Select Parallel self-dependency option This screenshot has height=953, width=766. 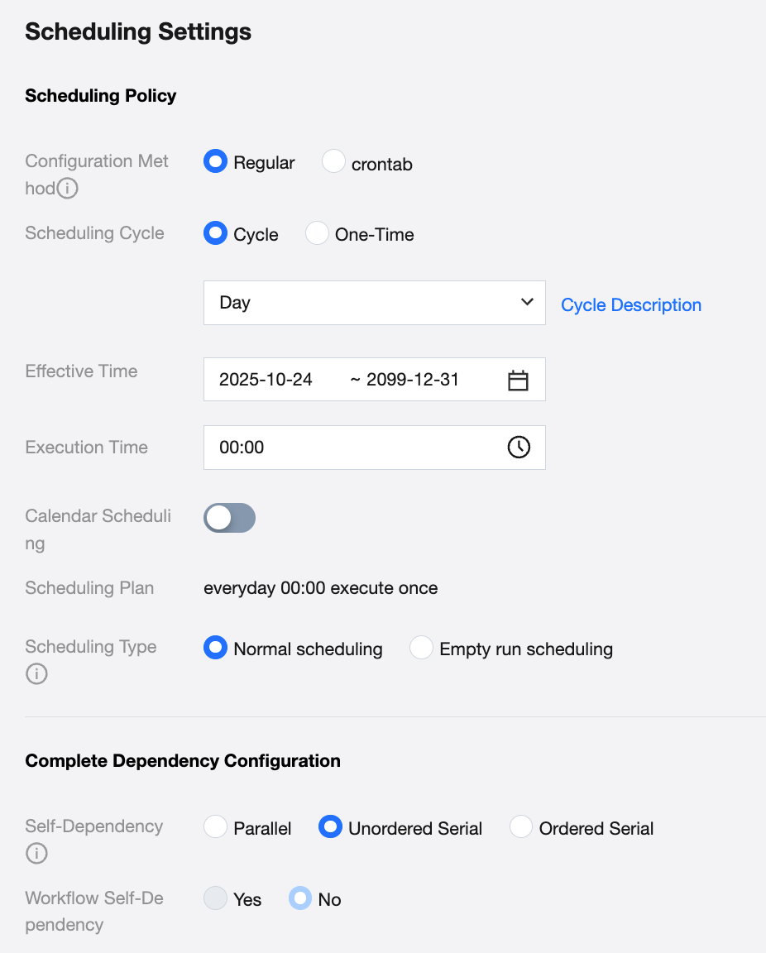[216, 827]
